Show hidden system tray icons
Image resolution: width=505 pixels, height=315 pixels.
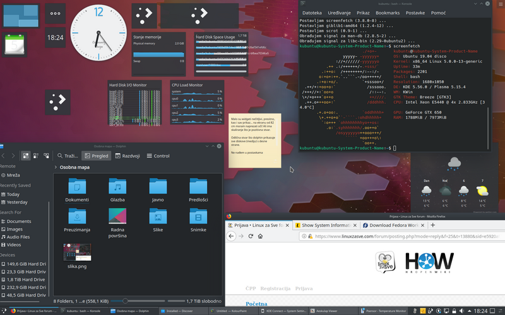469,311
